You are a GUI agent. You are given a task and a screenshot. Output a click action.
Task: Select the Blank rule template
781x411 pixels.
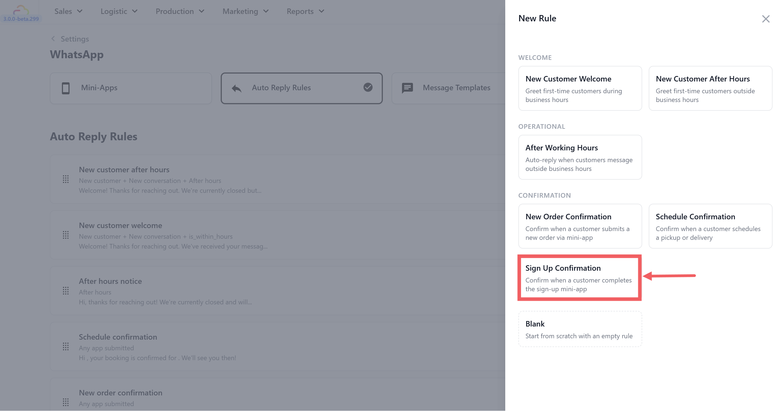point(580,329)
